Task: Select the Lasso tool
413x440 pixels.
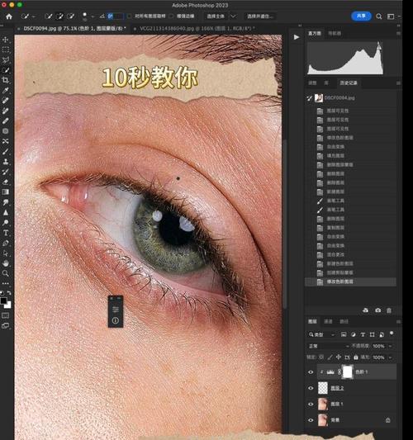Action: pos(5,59)
